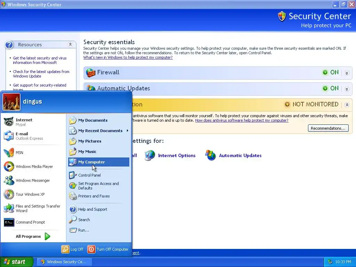Screen dimensions: 356x267
Task: Open Set Program Access and Defaults icon
Action: [73, 186]
